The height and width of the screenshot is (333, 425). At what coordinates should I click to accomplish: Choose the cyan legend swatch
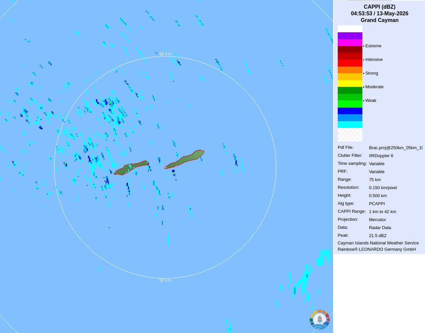click(x=350, y=125)
